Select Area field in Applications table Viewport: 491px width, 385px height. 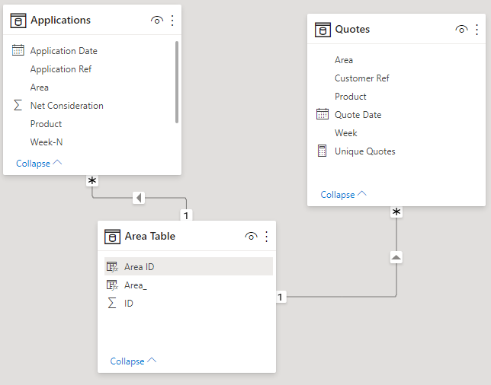[40, 87]
